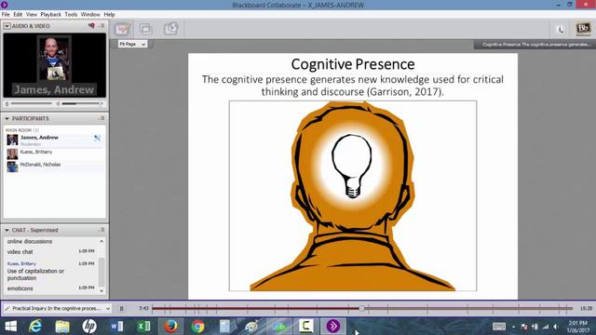Click the speaker volume icon in Audio panel
This screenshot has height=335, width=596.
[x=58, y=103]
